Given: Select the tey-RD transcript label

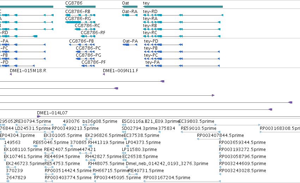Looking at the screenshot, I should [150, 12].
